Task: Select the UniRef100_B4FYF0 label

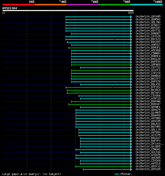Action: 148,141
